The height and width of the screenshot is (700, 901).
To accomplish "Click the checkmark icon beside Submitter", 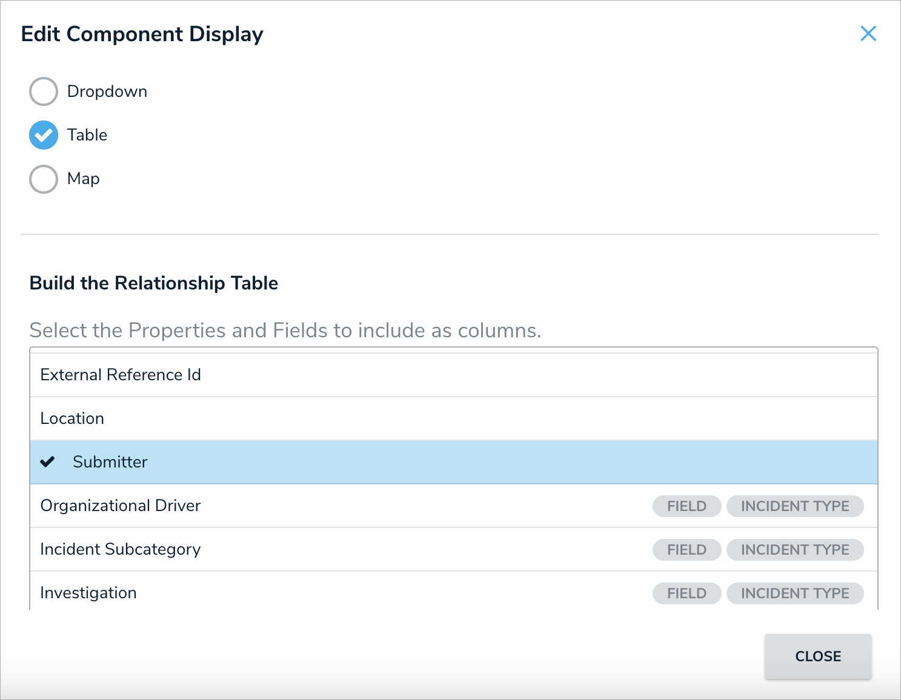I will [x=47, y=462].
